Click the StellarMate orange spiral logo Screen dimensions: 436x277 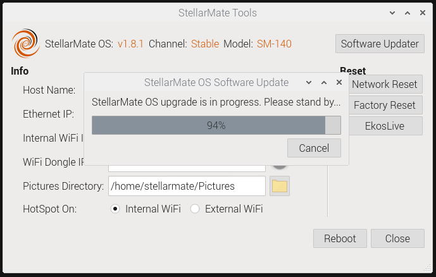tap(25, 44)
